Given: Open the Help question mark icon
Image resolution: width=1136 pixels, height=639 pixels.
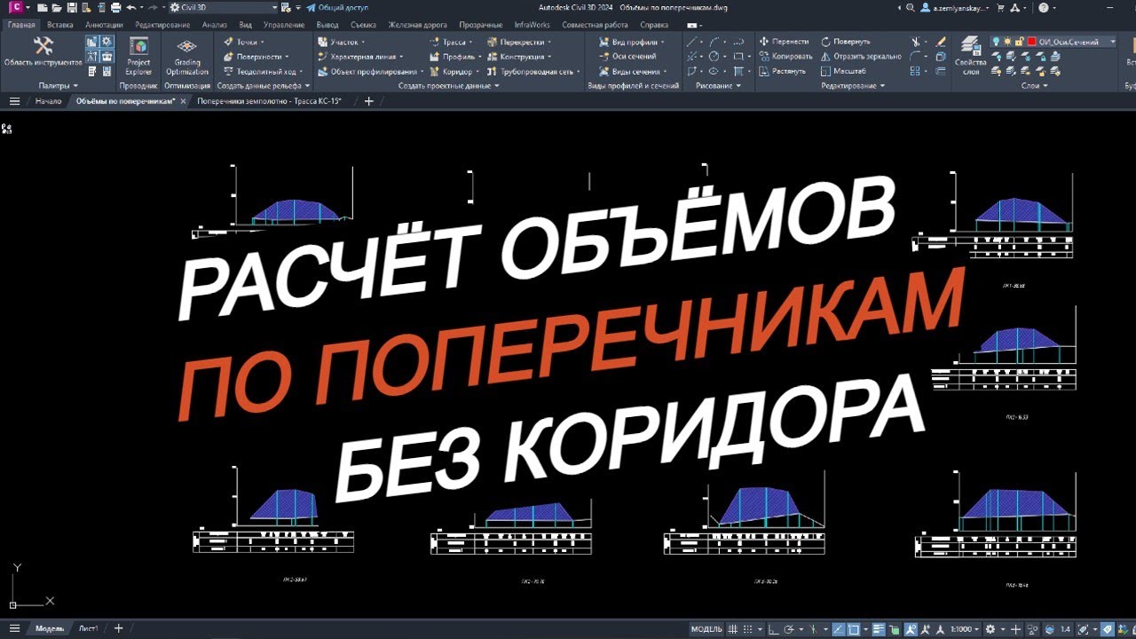Looking at the screenshot, I should 1043,7.
